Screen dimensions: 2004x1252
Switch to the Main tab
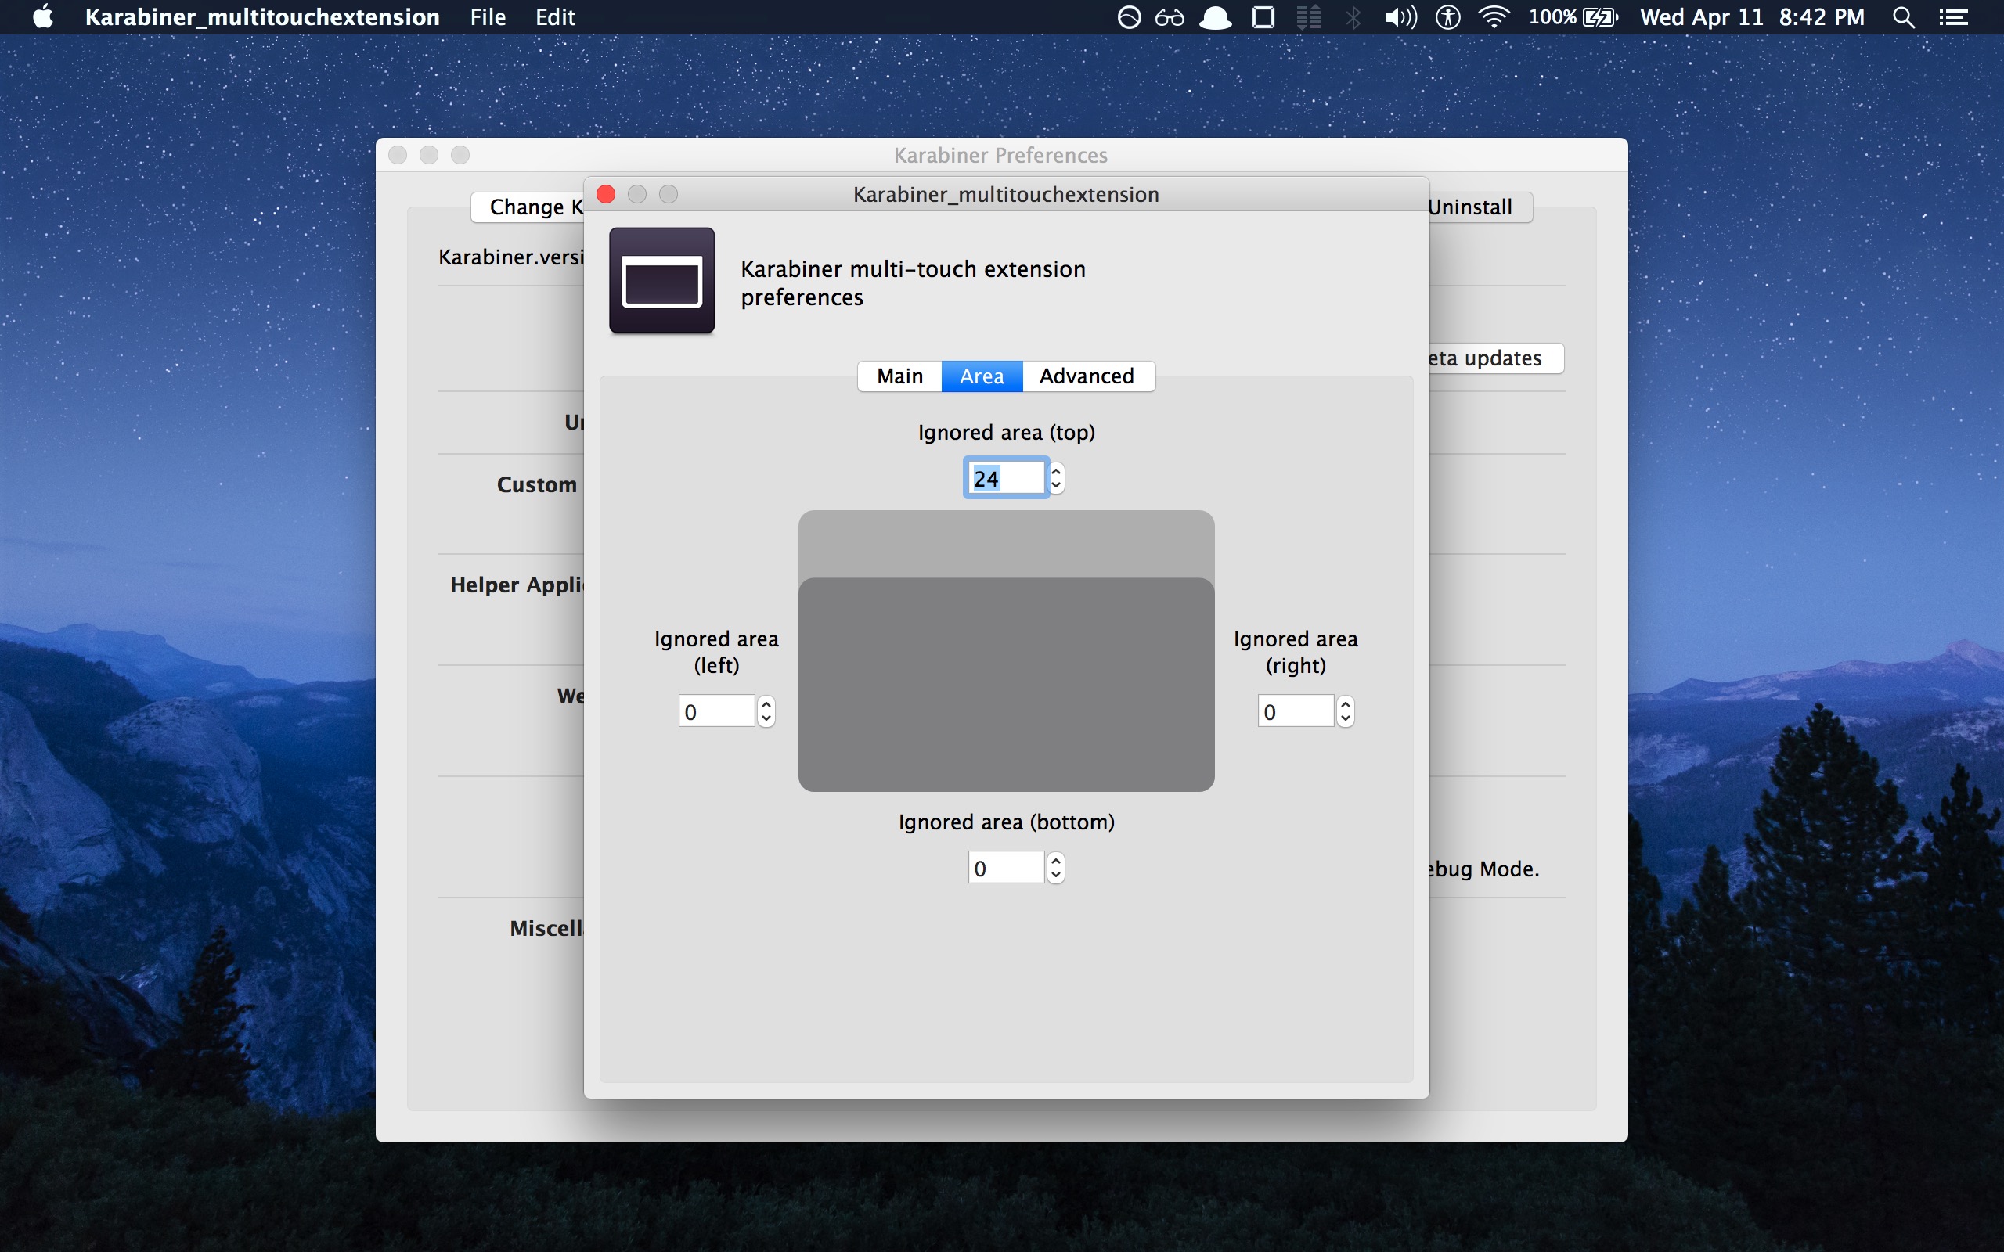[x=899, y=376]
